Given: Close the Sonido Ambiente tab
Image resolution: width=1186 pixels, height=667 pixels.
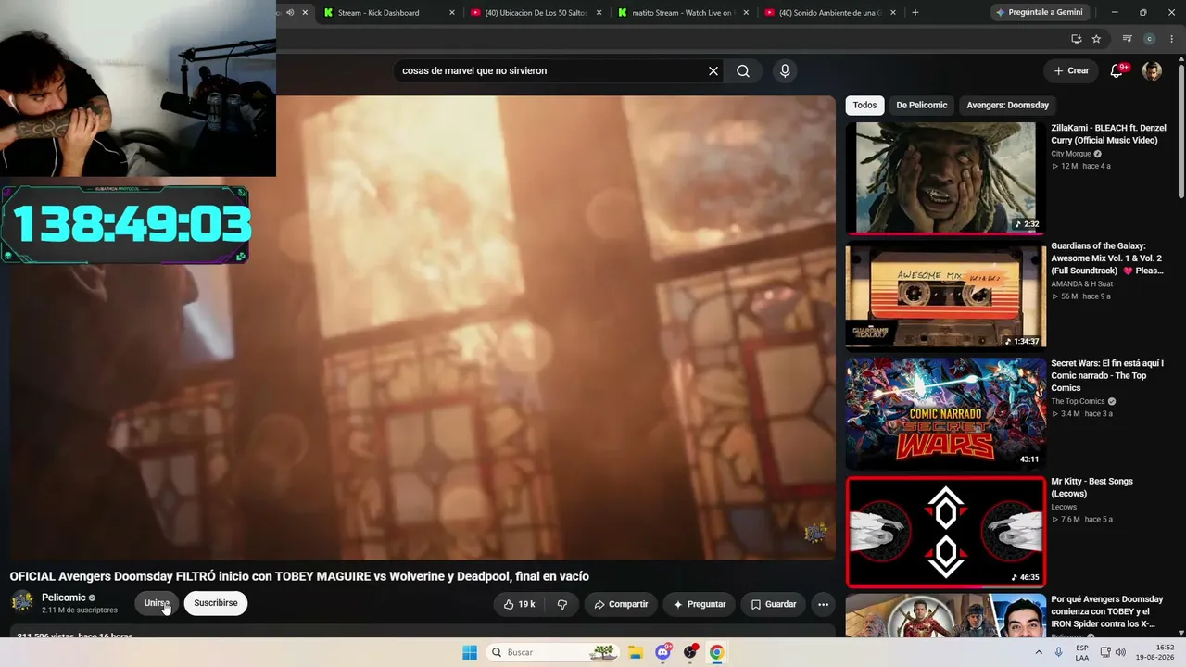Looking at the screenshot, I should 893,13.
